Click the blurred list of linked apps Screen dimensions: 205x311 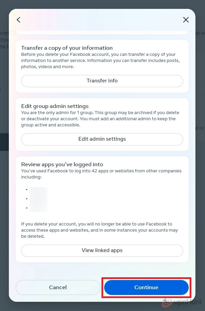(38, 199)
